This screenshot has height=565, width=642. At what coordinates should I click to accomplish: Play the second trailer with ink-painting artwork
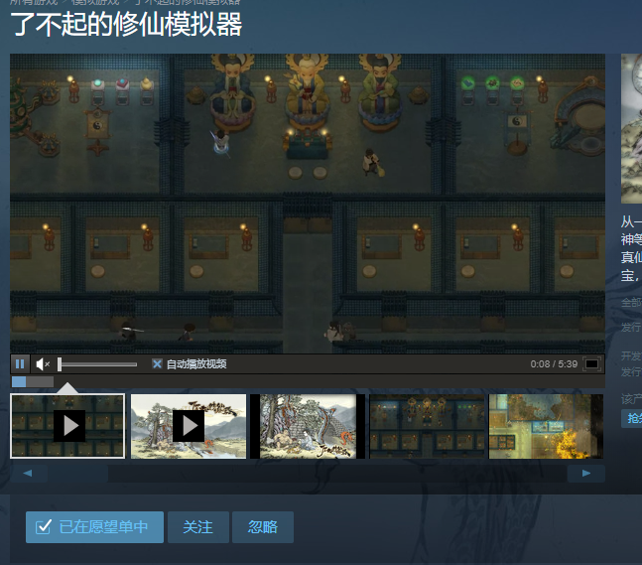[x=189, y=426]
